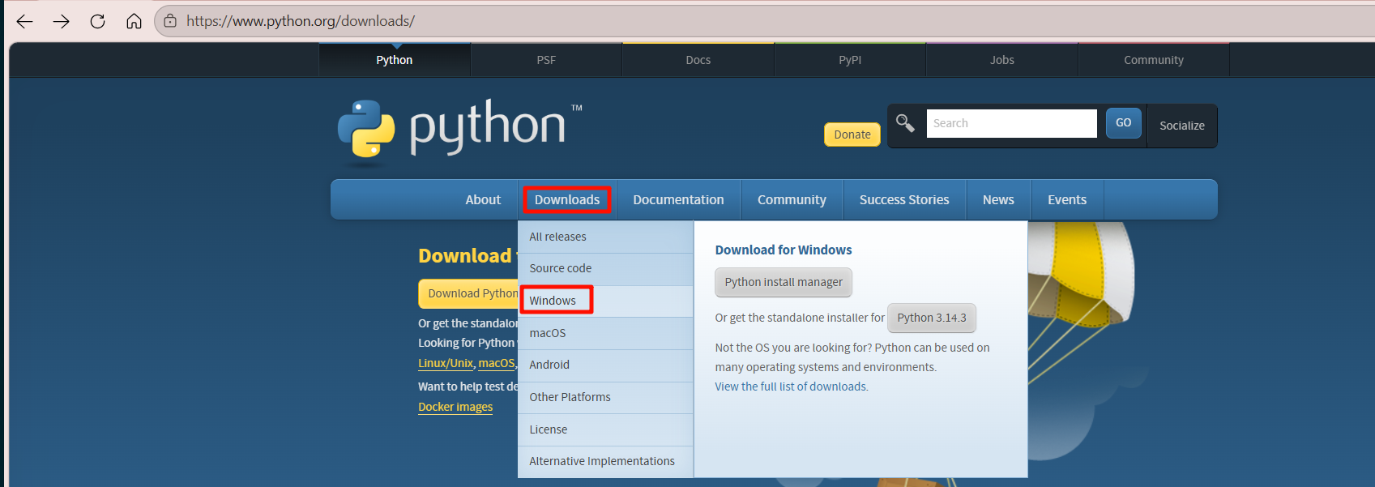Open the Jobs top tab

[1002, 60]
